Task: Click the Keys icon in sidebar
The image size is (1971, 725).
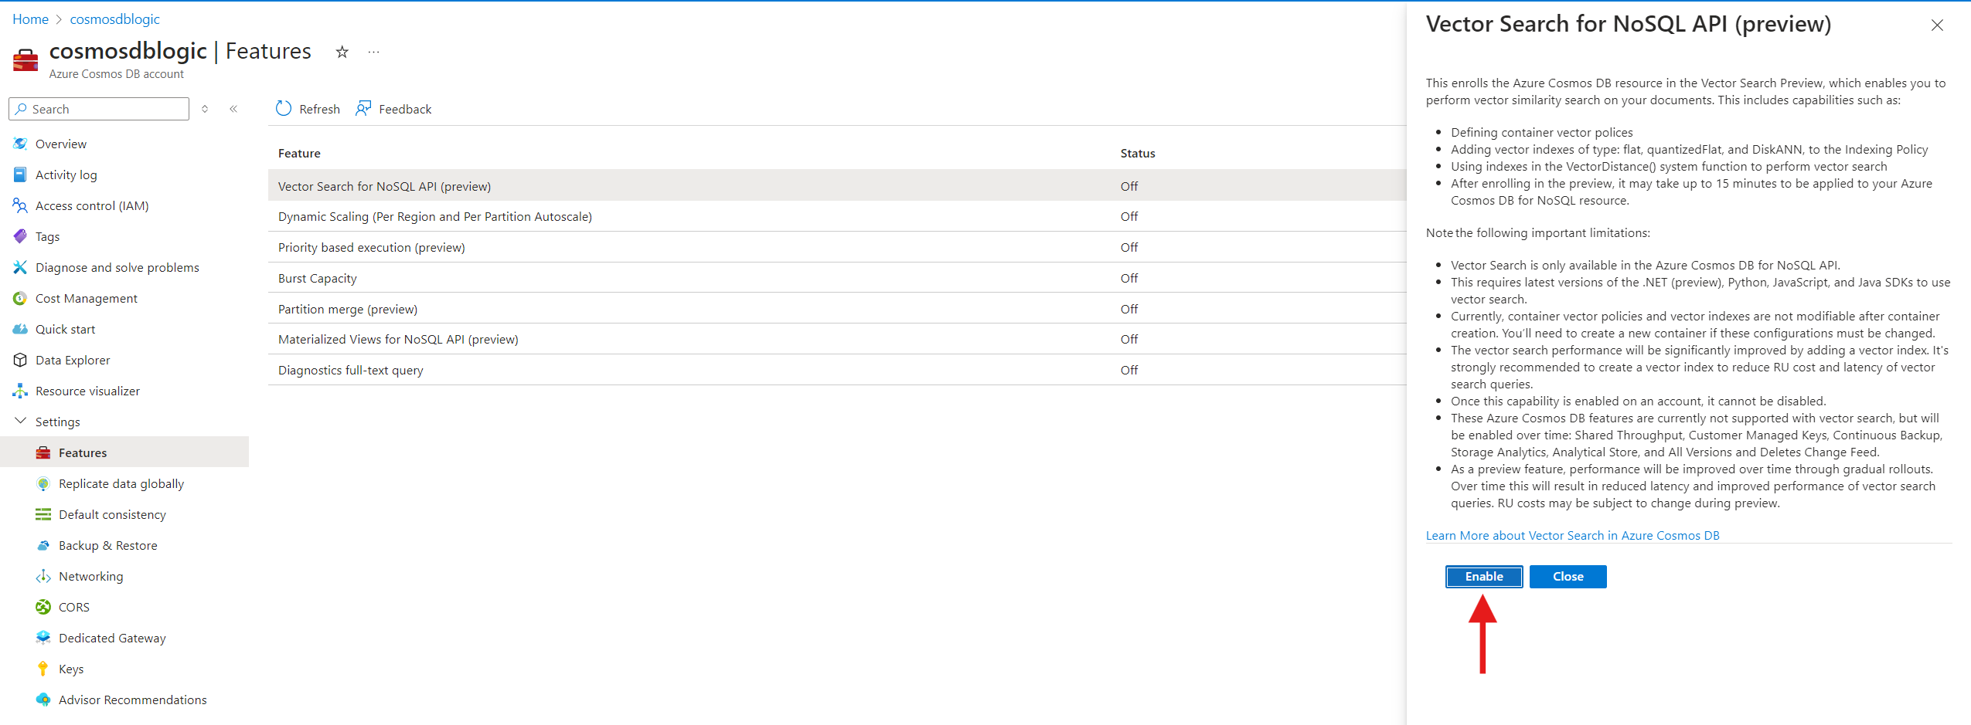Action: click(43, 669)
